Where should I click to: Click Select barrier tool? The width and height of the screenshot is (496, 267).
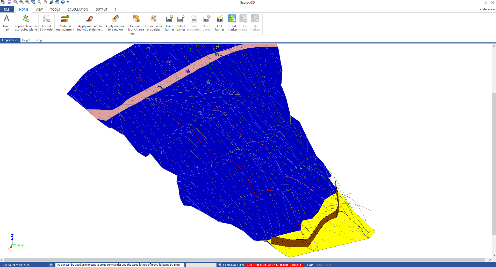181,23
